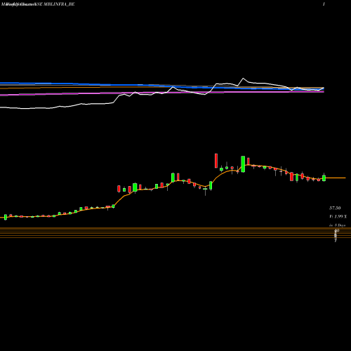This screenshot has width=351, height=351.
Task: Click the NSE MBLINFRA_BE chart title
Action: coord(55,4)
